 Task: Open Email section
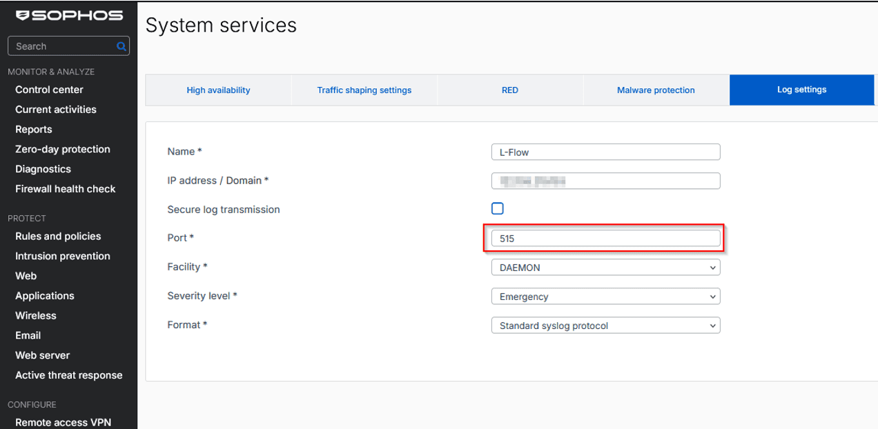[x=28, y=335]
